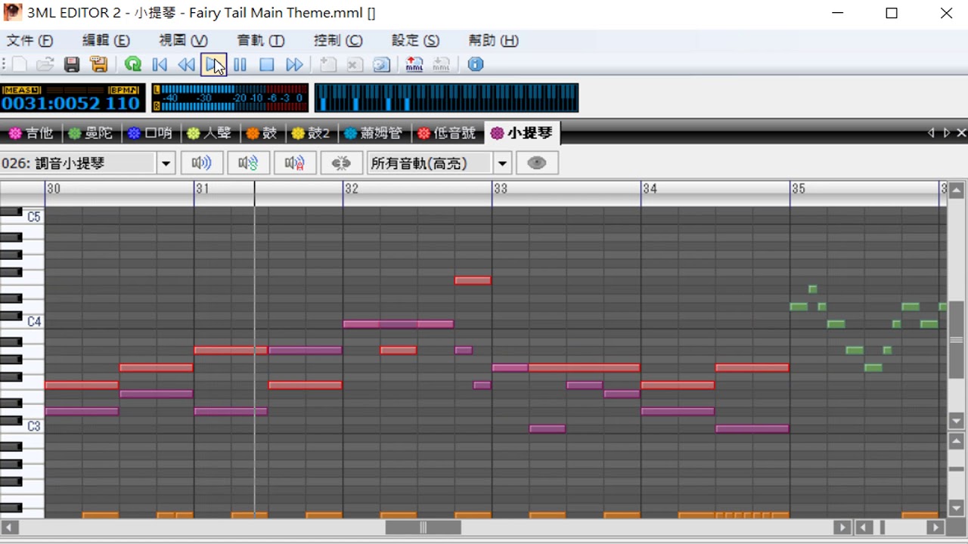Switch to the 曼陀 track tab
968x544 pixels.
pos(91,134)
